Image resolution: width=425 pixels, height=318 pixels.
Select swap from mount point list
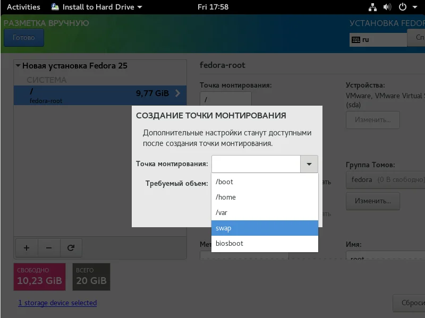pyautogui.click(x=265, y=228)
